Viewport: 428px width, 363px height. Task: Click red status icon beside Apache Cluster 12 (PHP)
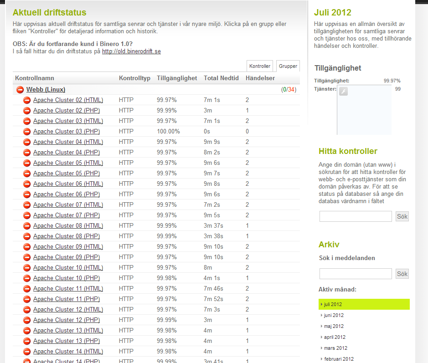tap(27, 320)
